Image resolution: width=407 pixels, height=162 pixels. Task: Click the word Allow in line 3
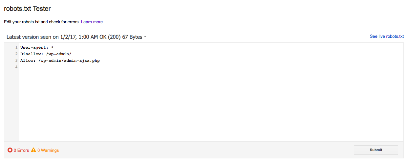(x=27, y=60)
